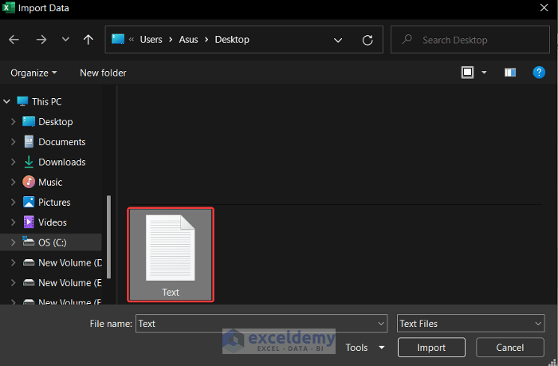This screenshot has width=558, height=366.
Task: Open Downloads in the sidebar
Action: point(62,162)
